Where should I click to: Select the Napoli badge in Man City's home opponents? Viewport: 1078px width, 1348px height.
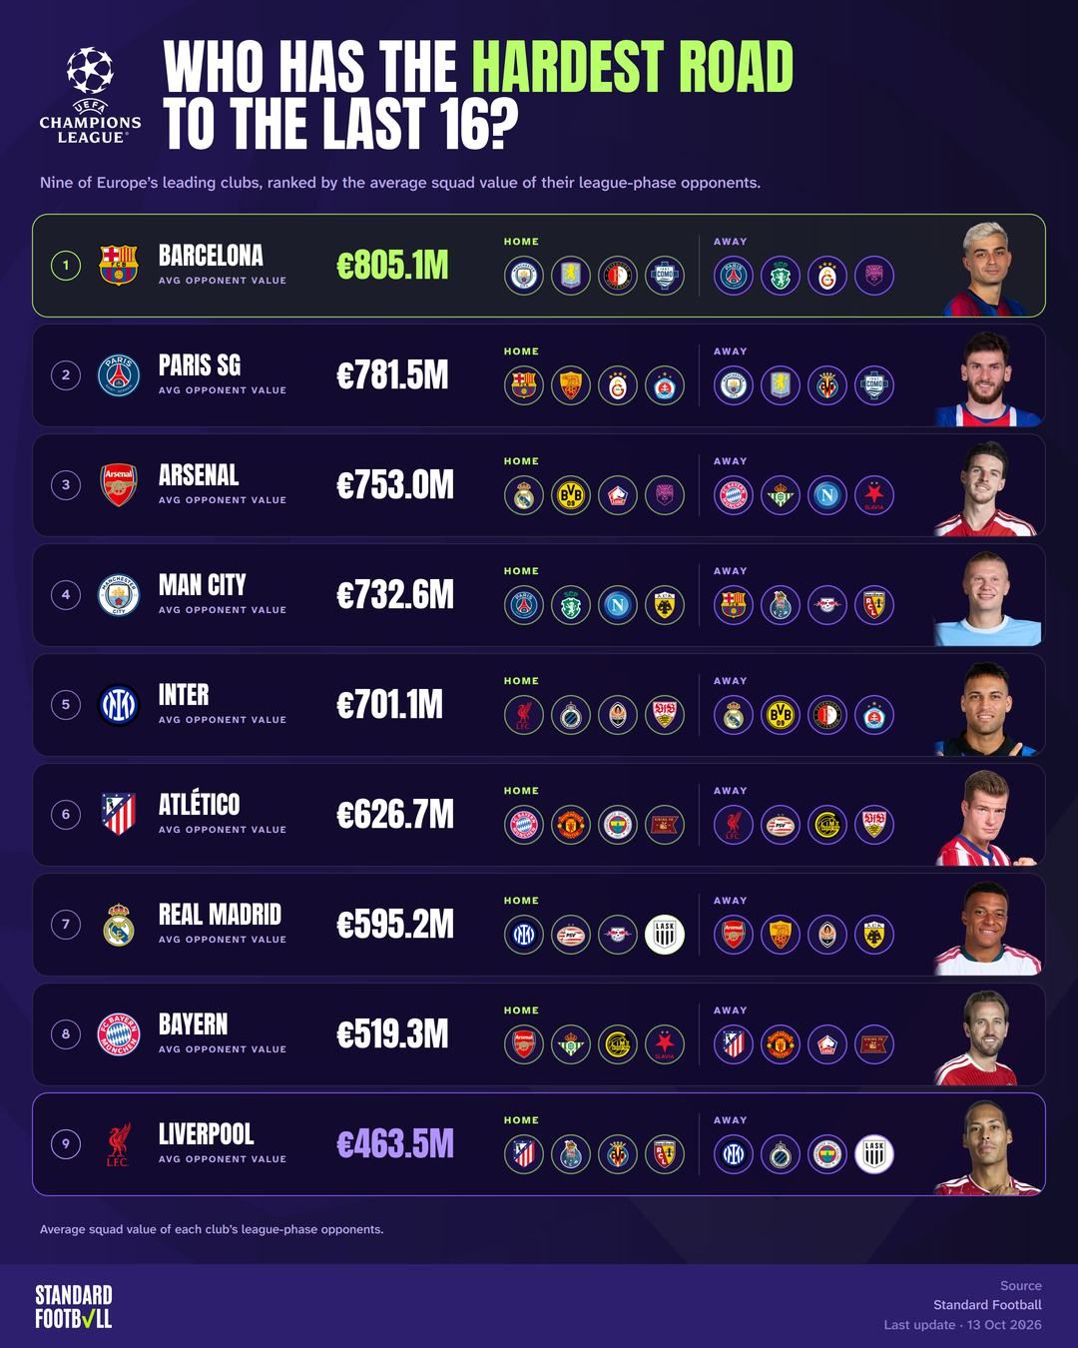coord(618,605)
